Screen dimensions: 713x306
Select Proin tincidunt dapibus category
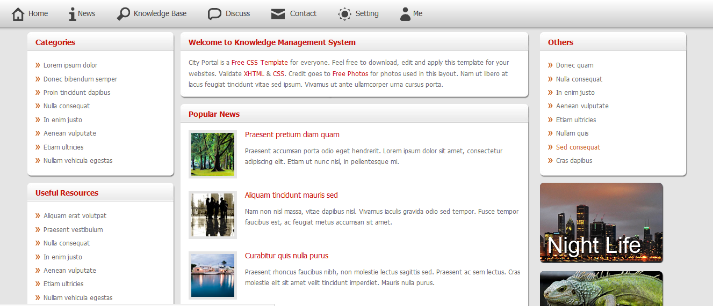point(77,93)
